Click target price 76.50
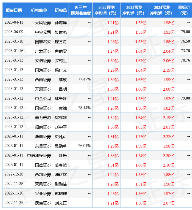 coord(185,41)
